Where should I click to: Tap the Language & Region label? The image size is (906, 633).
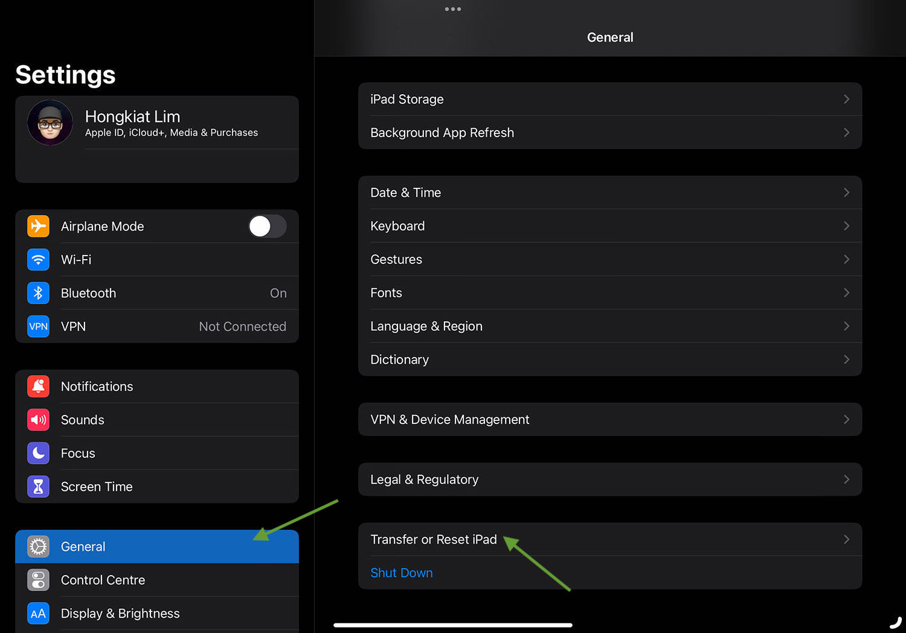pos(426,326)
